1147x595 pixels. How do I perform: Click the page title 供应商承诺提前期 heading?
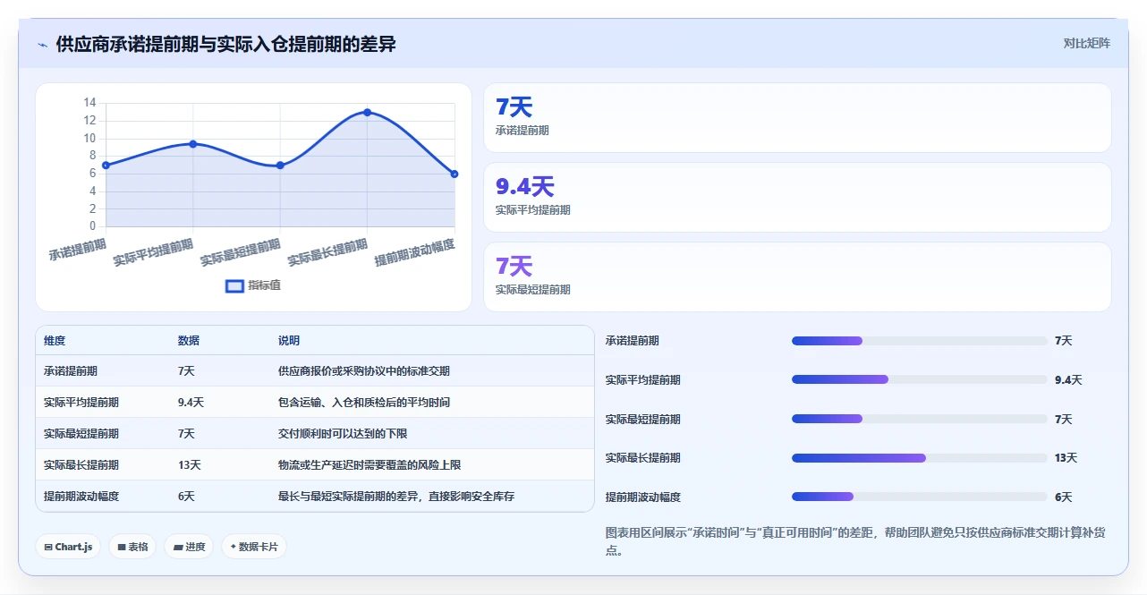click(225, 44)
